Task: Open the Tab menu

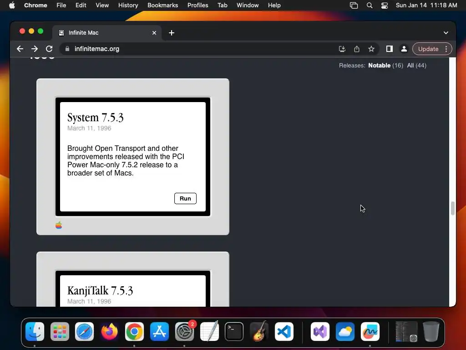Action: [x=222, y=5]
